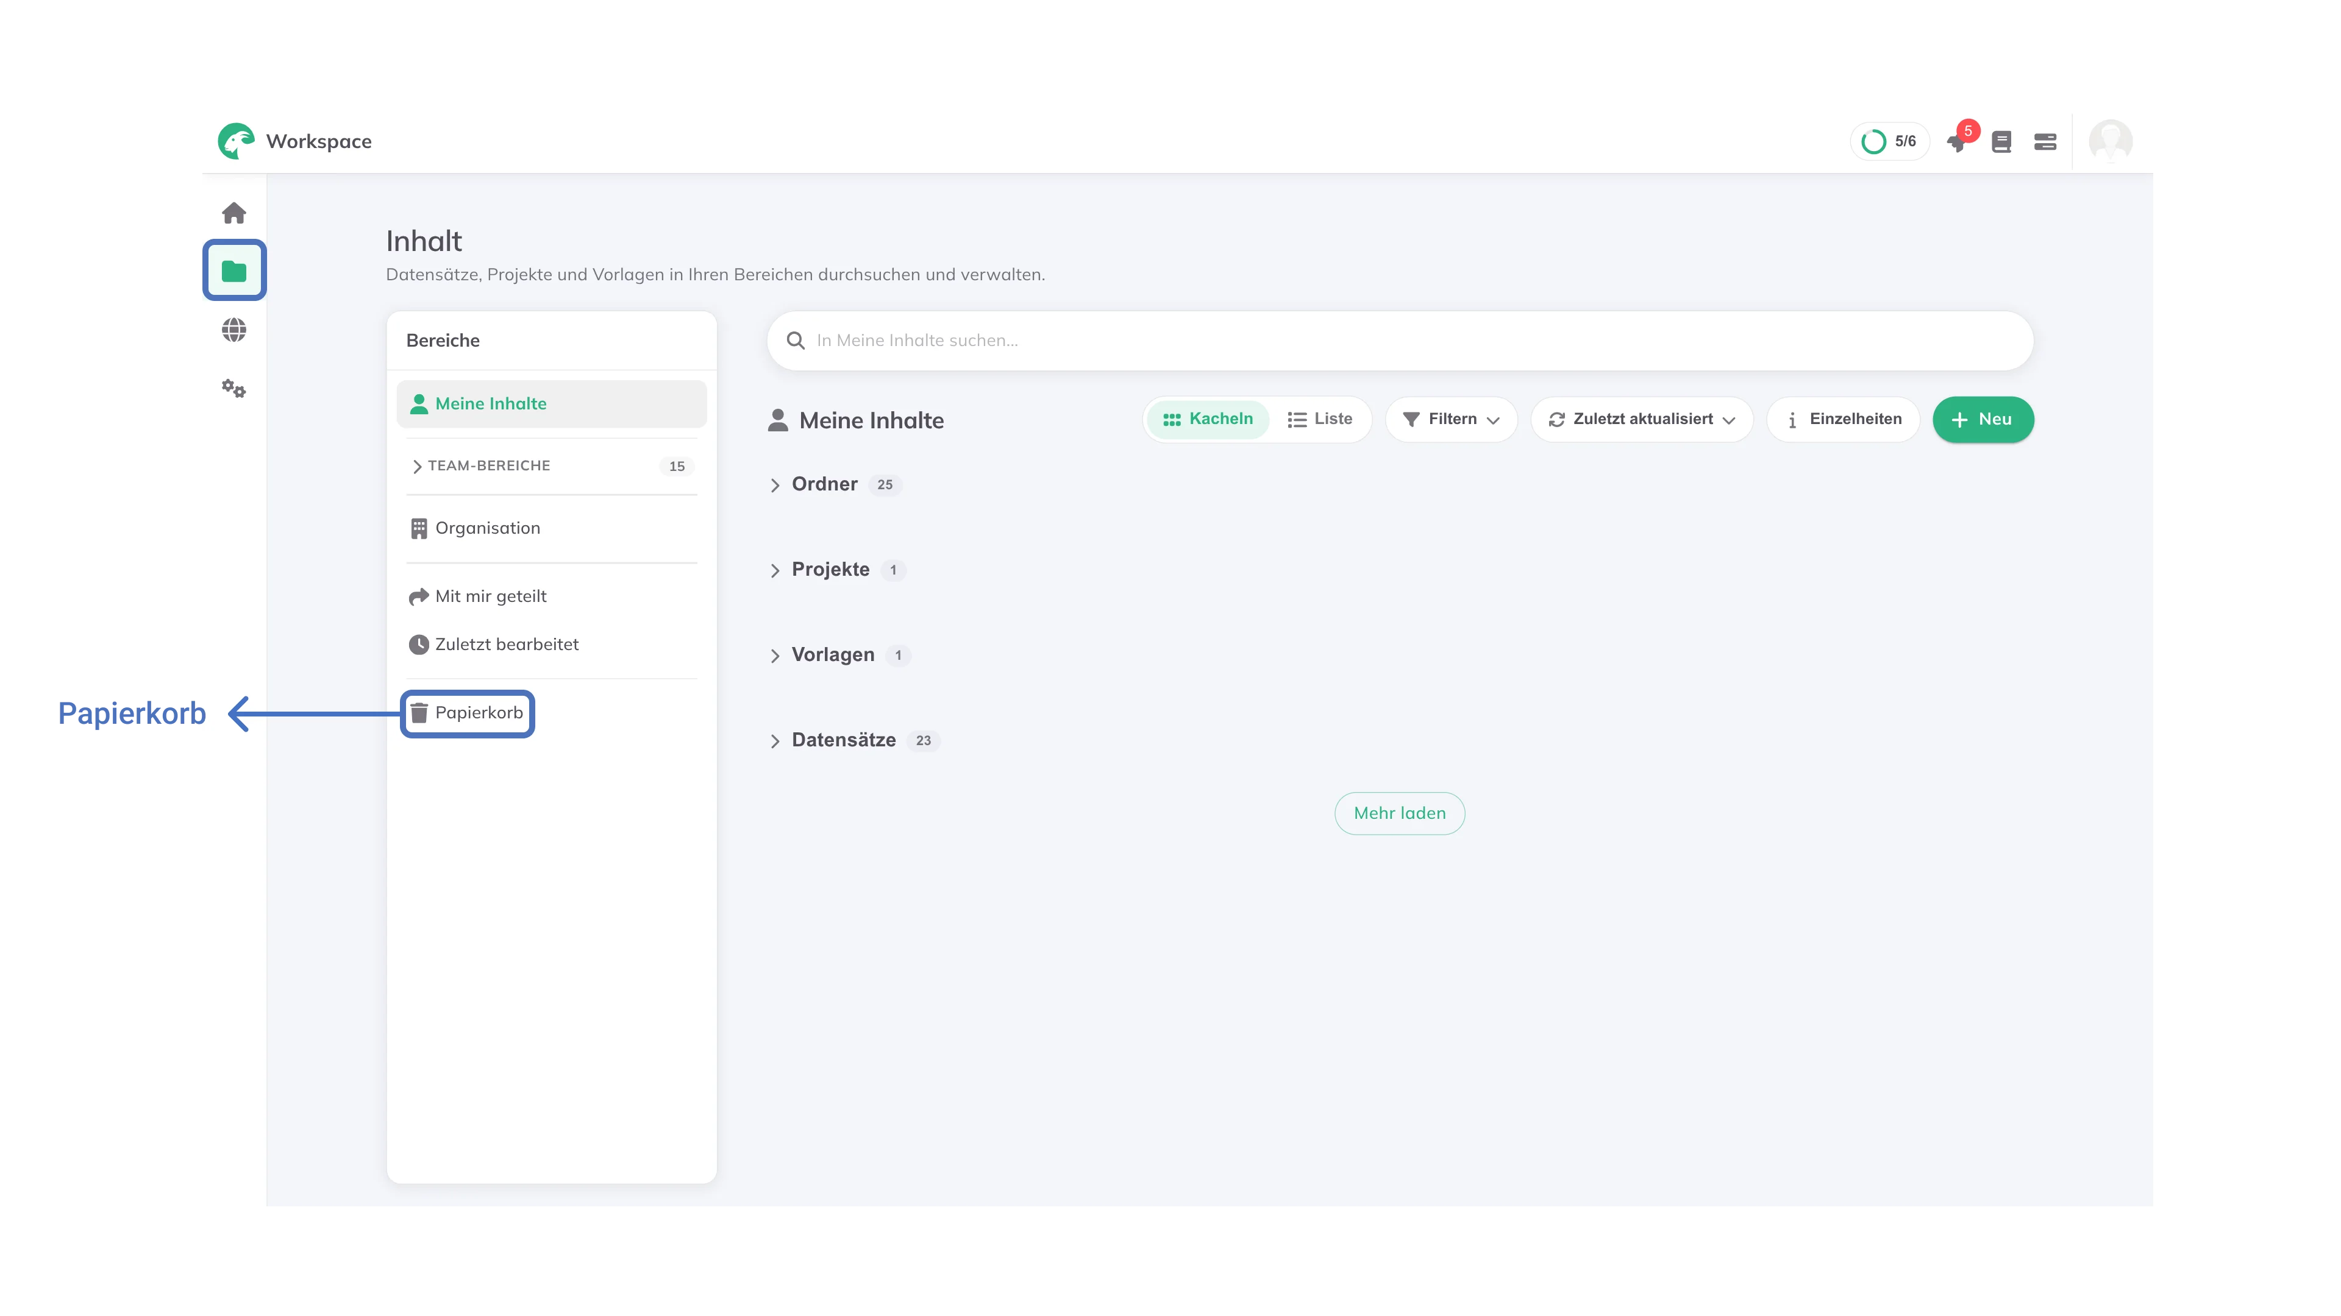Open the settings gears icon in sidebar
This screenshot has height=1316, width=2341.
click(x=233, y=389)
